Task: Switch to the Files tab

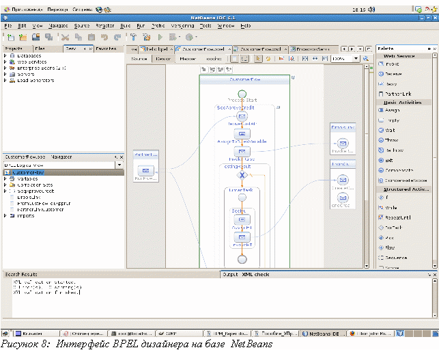Action: [40, 49]
